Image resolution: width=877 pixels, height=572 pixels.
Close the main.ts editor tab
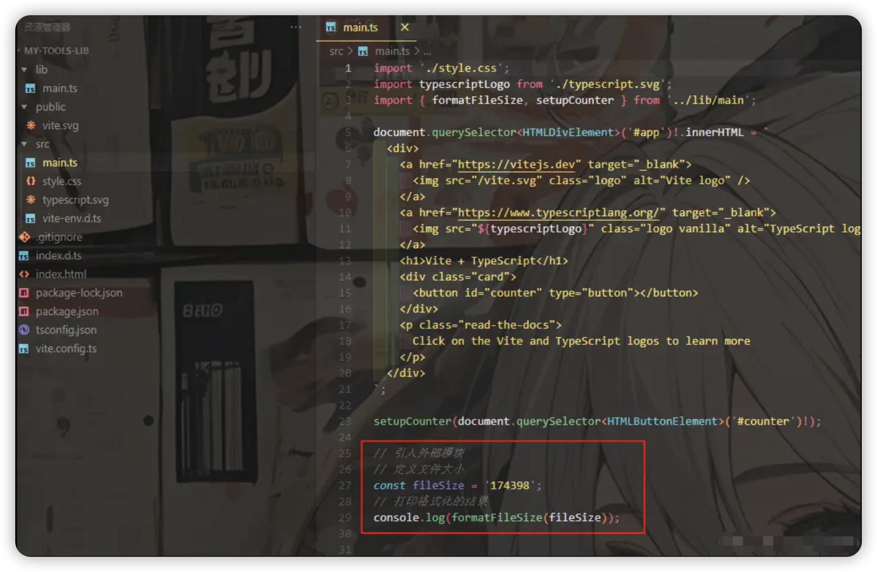[405, 27]
